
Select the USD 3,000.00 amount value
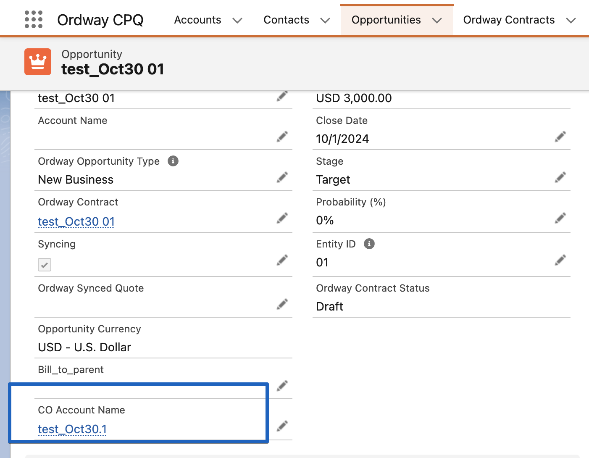(354, 98)
